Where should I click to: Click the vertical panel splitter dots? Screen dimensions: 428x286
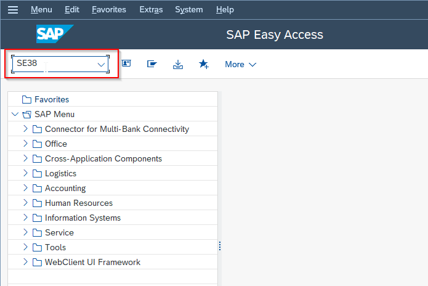pyautogui.click(x=220, y=246)
